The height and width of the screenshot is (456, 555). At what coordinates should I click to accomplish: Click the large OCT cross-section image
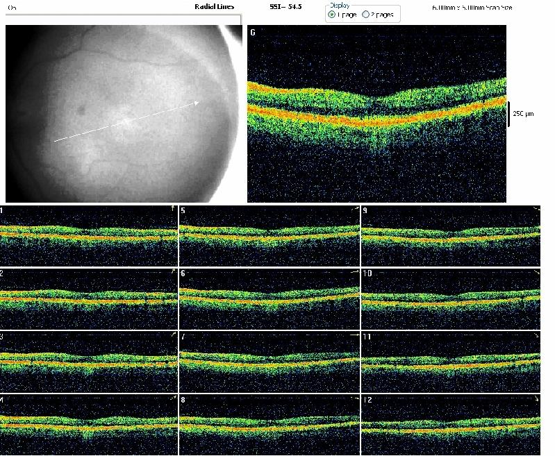point(379,115)
